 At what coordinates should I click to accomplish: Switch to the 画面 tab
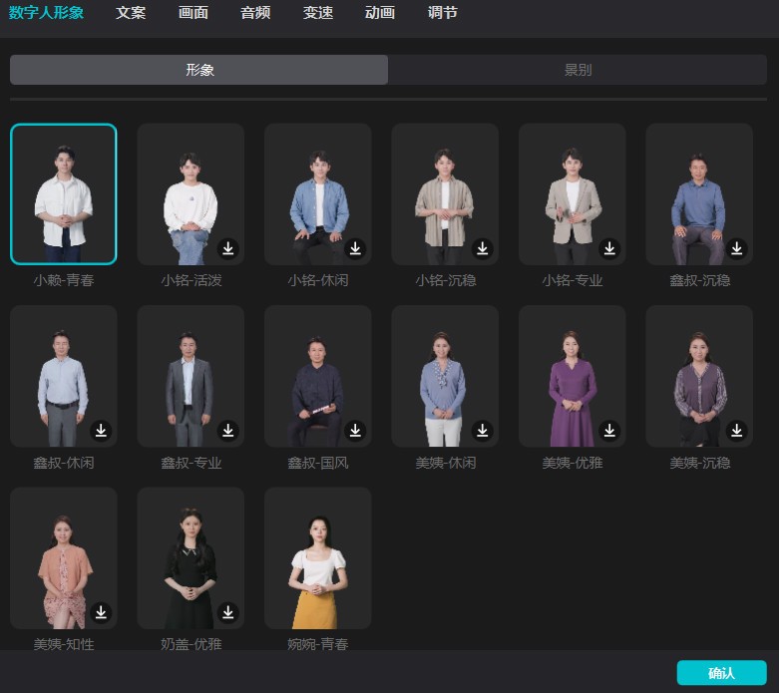coord(194,12)
